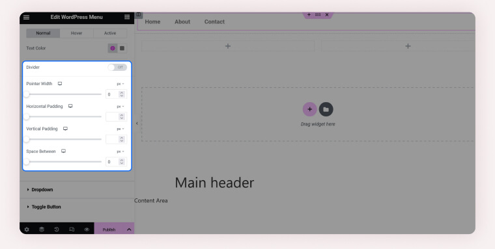Open the Vertical Padding px unit dropdown
The image size is (495, 249).
pyautogui.click(x=120, y=129)
